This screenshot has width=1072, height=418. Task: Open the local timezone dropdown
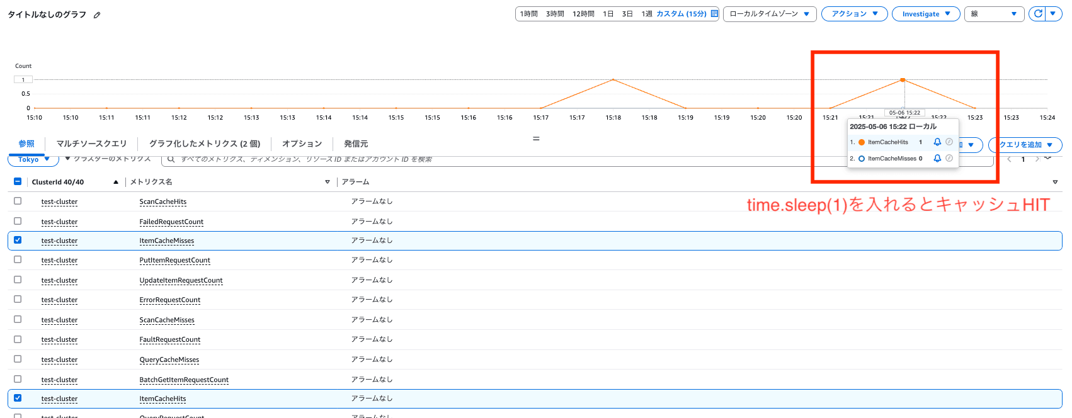[x=770, y=14]
